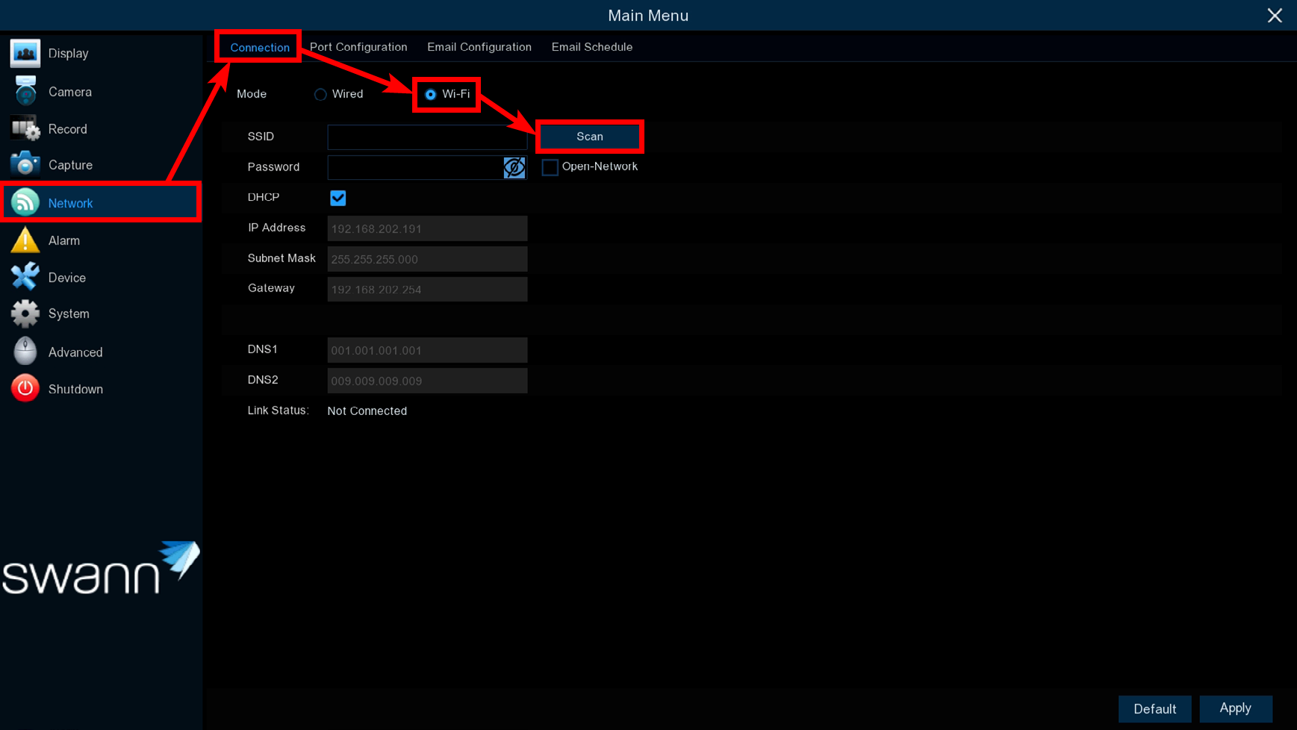The height and width of the screenshot is (730, 1297).
Task: Open the Advanced menu item
Action: (75, 352)
